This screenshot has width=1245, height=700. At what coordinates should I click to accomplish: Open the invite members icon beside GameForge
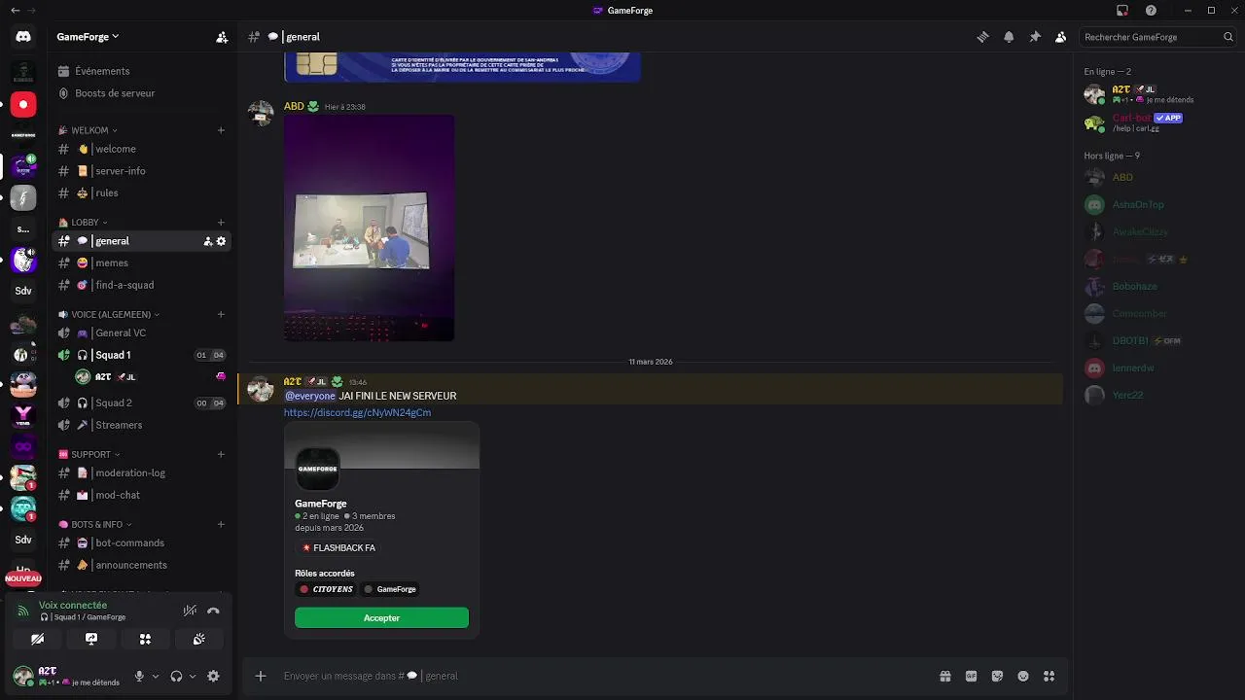[222, 37]
